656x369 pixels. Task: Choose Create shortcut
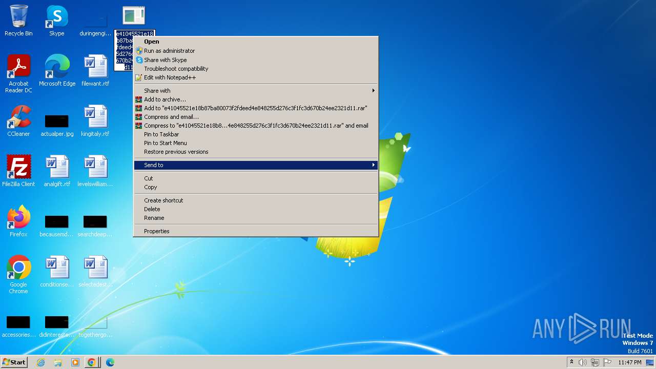coord(256,200)
